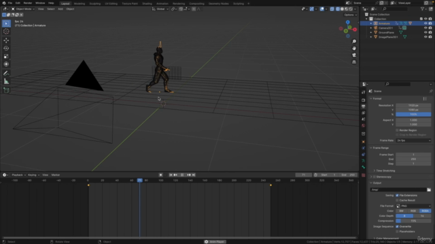The height and width of the screenshot is (244, 435).
Task: Open the World properties tab
Action: point(364,125)
